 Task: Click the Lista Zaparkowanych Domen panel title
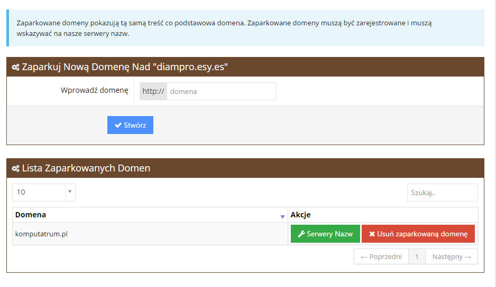pyautogui.click(x=86, y=168)
